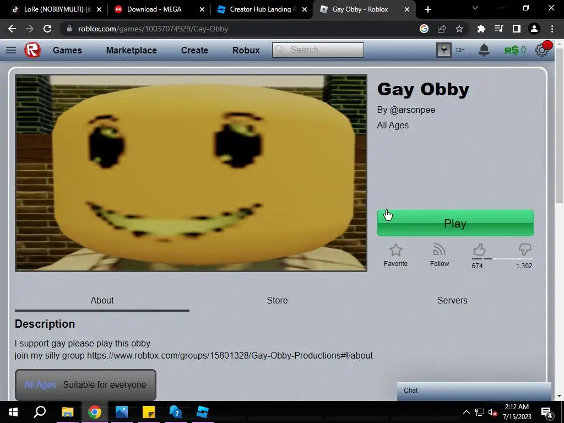
Task: Open the Roblox hamburger navigation menu
Action: (11, 50)
